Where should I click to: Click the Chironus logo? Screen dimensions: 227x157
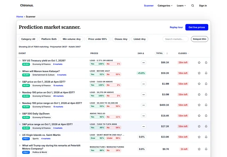(x=27, y=6)
